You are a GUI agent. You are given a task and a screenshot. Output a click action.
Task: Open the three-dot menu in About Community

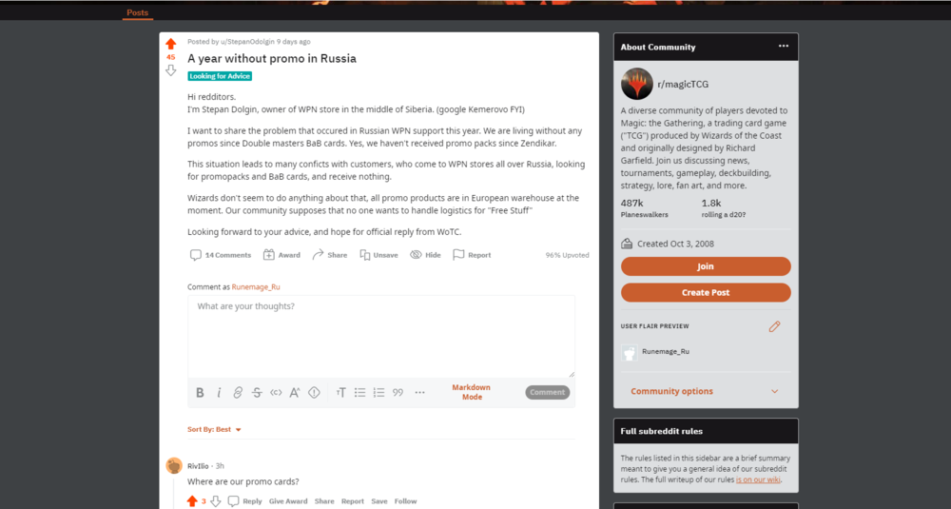pos(784,46)
